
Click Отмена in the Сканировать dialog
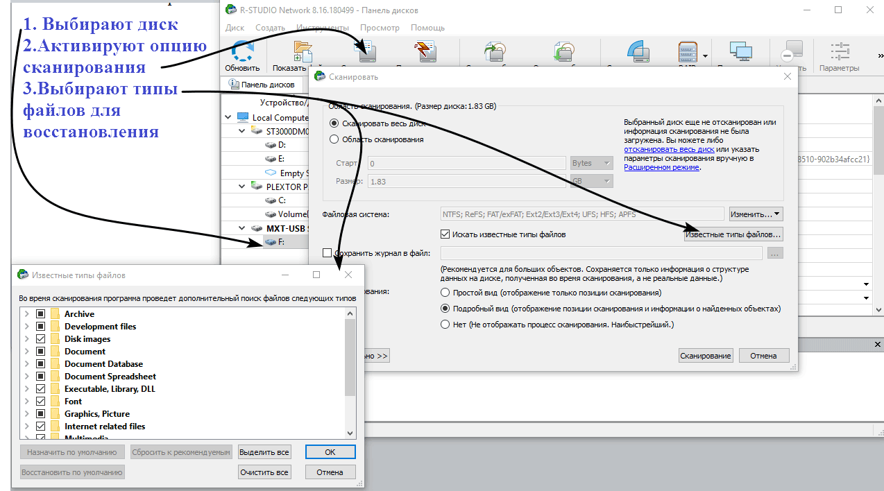click(x=763, y=356)
